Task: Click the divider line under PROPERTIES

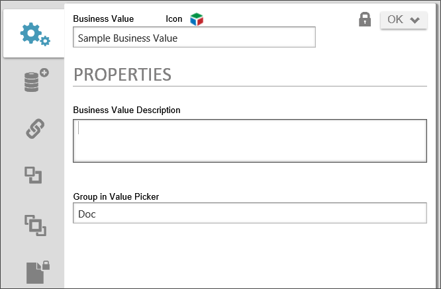Action: (249, 86)
